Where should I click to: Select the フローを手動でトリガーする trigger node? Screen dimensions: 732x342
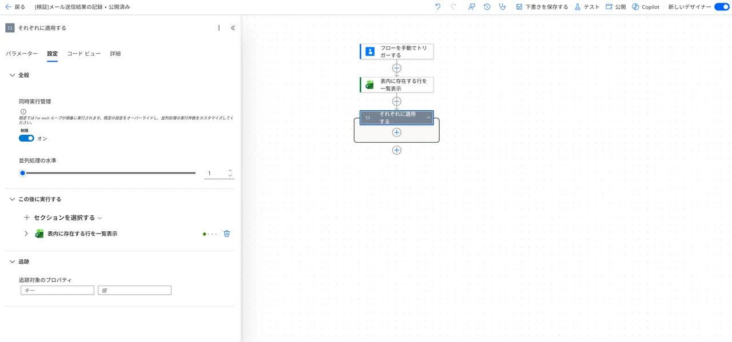pyautogui.click(x=396, y=51)
